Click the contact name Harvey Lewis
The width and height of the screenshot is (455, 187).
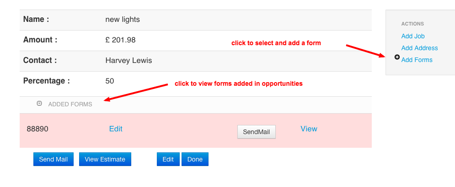tap(128, 60)
